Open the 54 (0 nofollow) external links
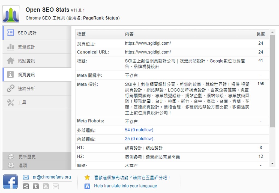279x193 pixels. [139, 130]
